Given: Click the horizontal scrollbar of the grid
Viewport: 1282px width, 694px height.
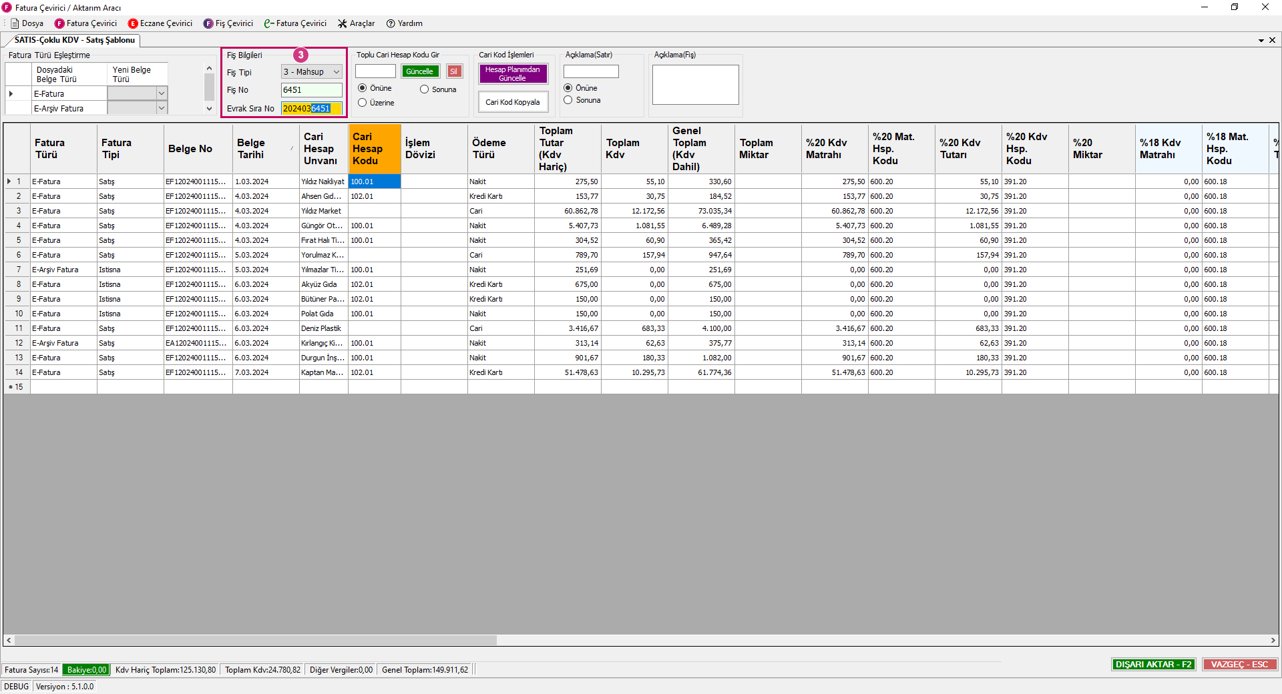Looking at the screenshot, I should [256, 641].
